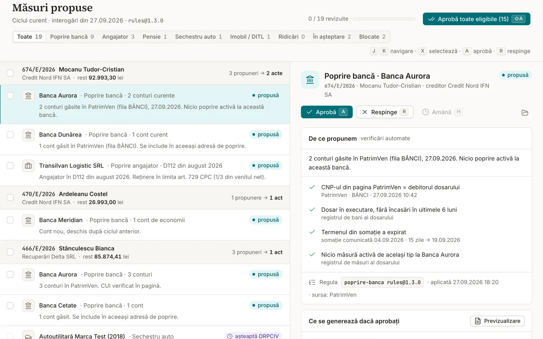Open the Blocate tab

click(372, 37)
